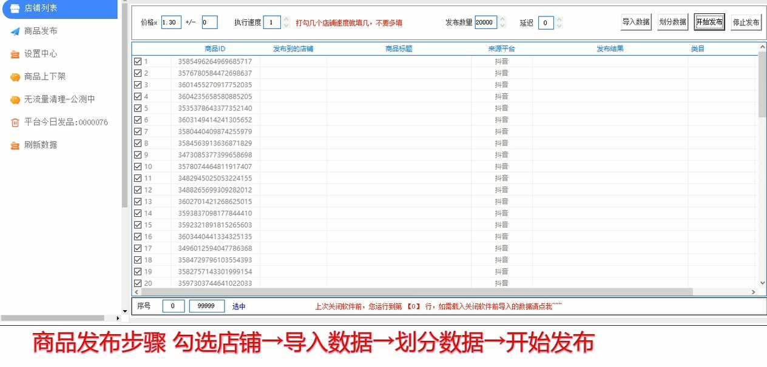Click the 店铺列表 shop icon in sidebar
The width and height of the screenshot is (767, 367).
(15, 8)
